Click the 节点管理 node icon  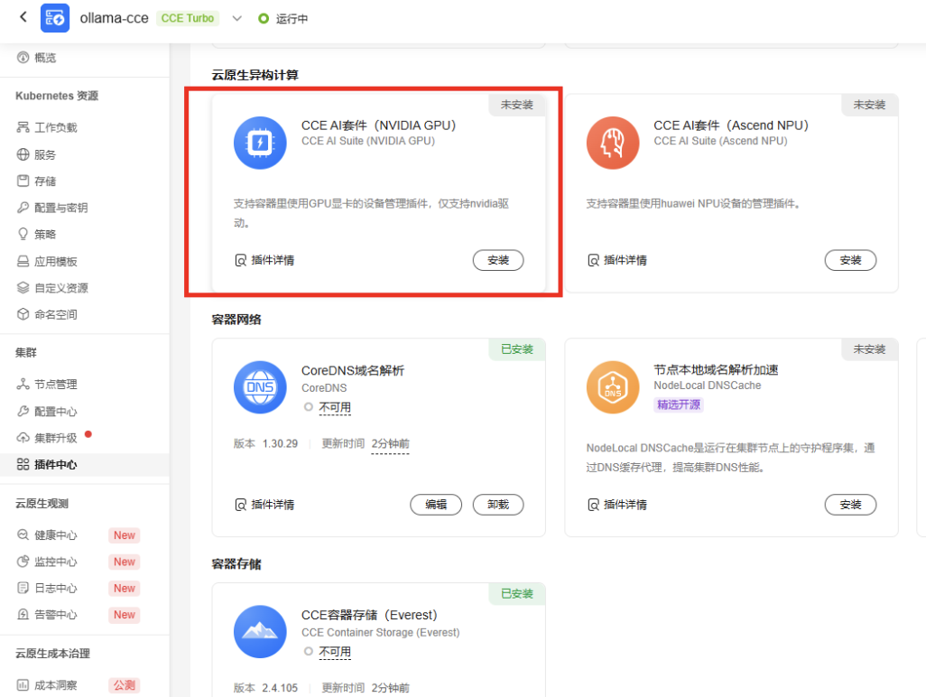(x=23, y=384)
